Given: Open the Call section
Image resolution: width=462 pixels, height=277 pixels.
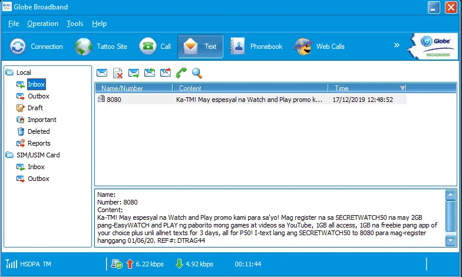Looking at the screenshot, I should tap(155, 47).
